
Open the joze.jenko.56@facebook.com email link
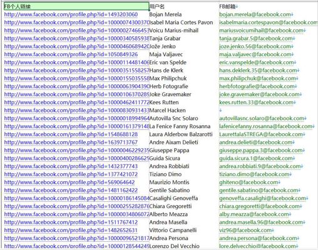[x=255, y=46]
